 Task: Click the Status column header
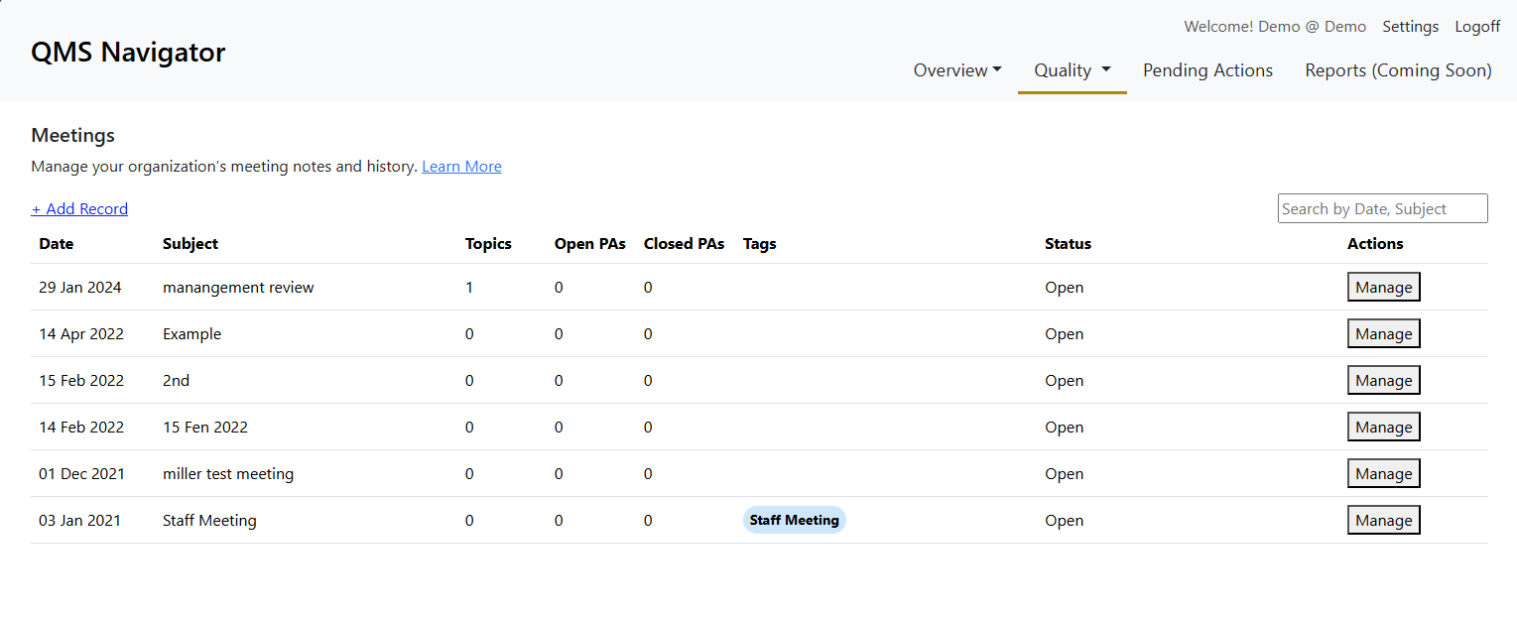coord(1068,244)
